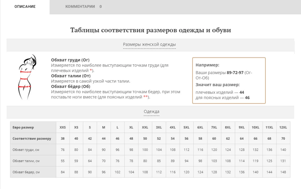Image resolution: width=301 pixels, height=189 pixels.
Task: Click hip value 88 under XS
Action: pyautogui.click(x=76, y=172)
